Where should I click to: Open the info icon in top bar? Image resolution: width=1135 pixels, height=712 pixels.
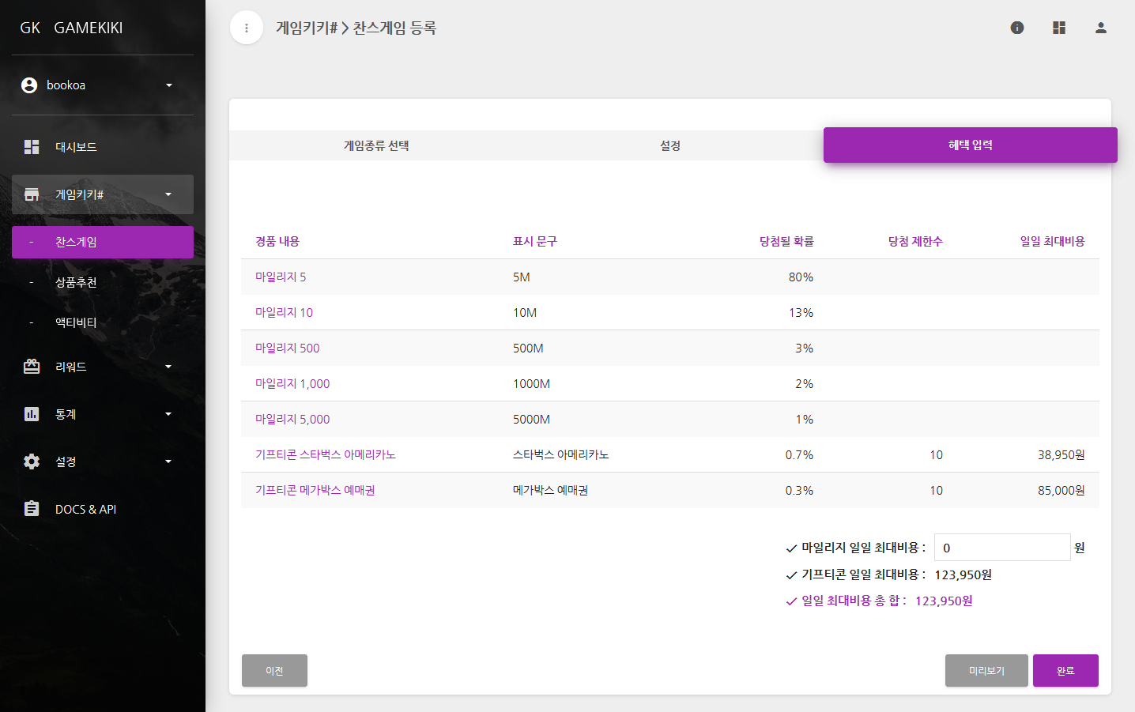point(1017,28)
